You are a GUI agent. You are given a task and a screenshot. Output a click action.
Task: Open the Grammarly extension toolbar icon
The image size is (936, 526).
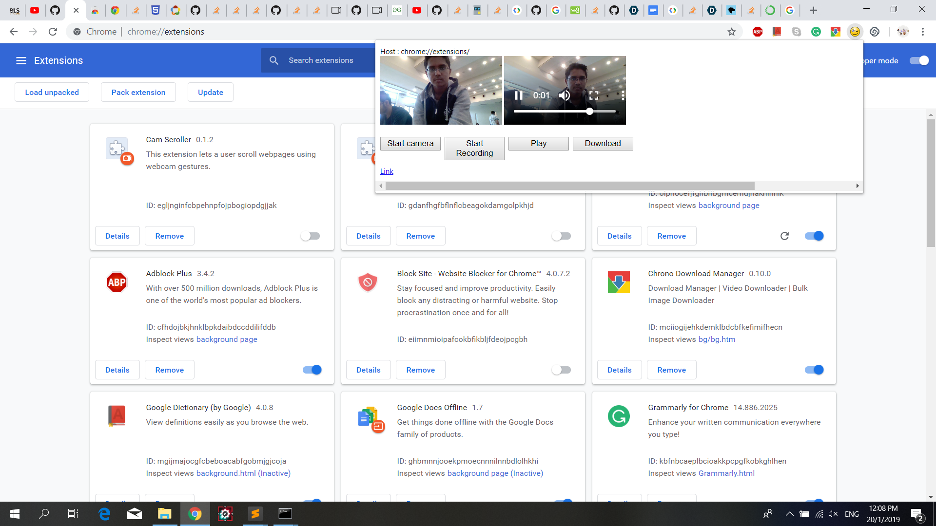tap(816, 32)
